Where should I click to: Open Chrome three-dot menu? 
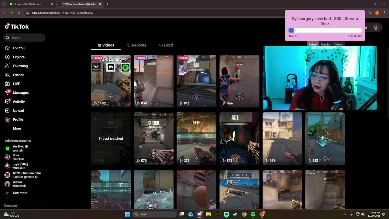[384, 13]
